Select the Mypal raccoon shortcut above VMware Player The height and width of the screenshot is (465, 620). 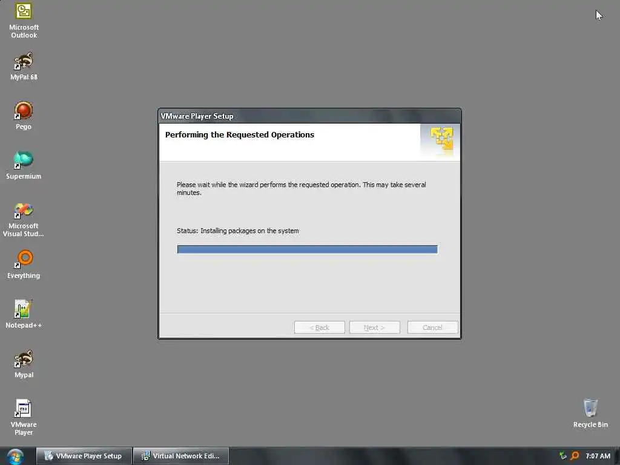24,364
